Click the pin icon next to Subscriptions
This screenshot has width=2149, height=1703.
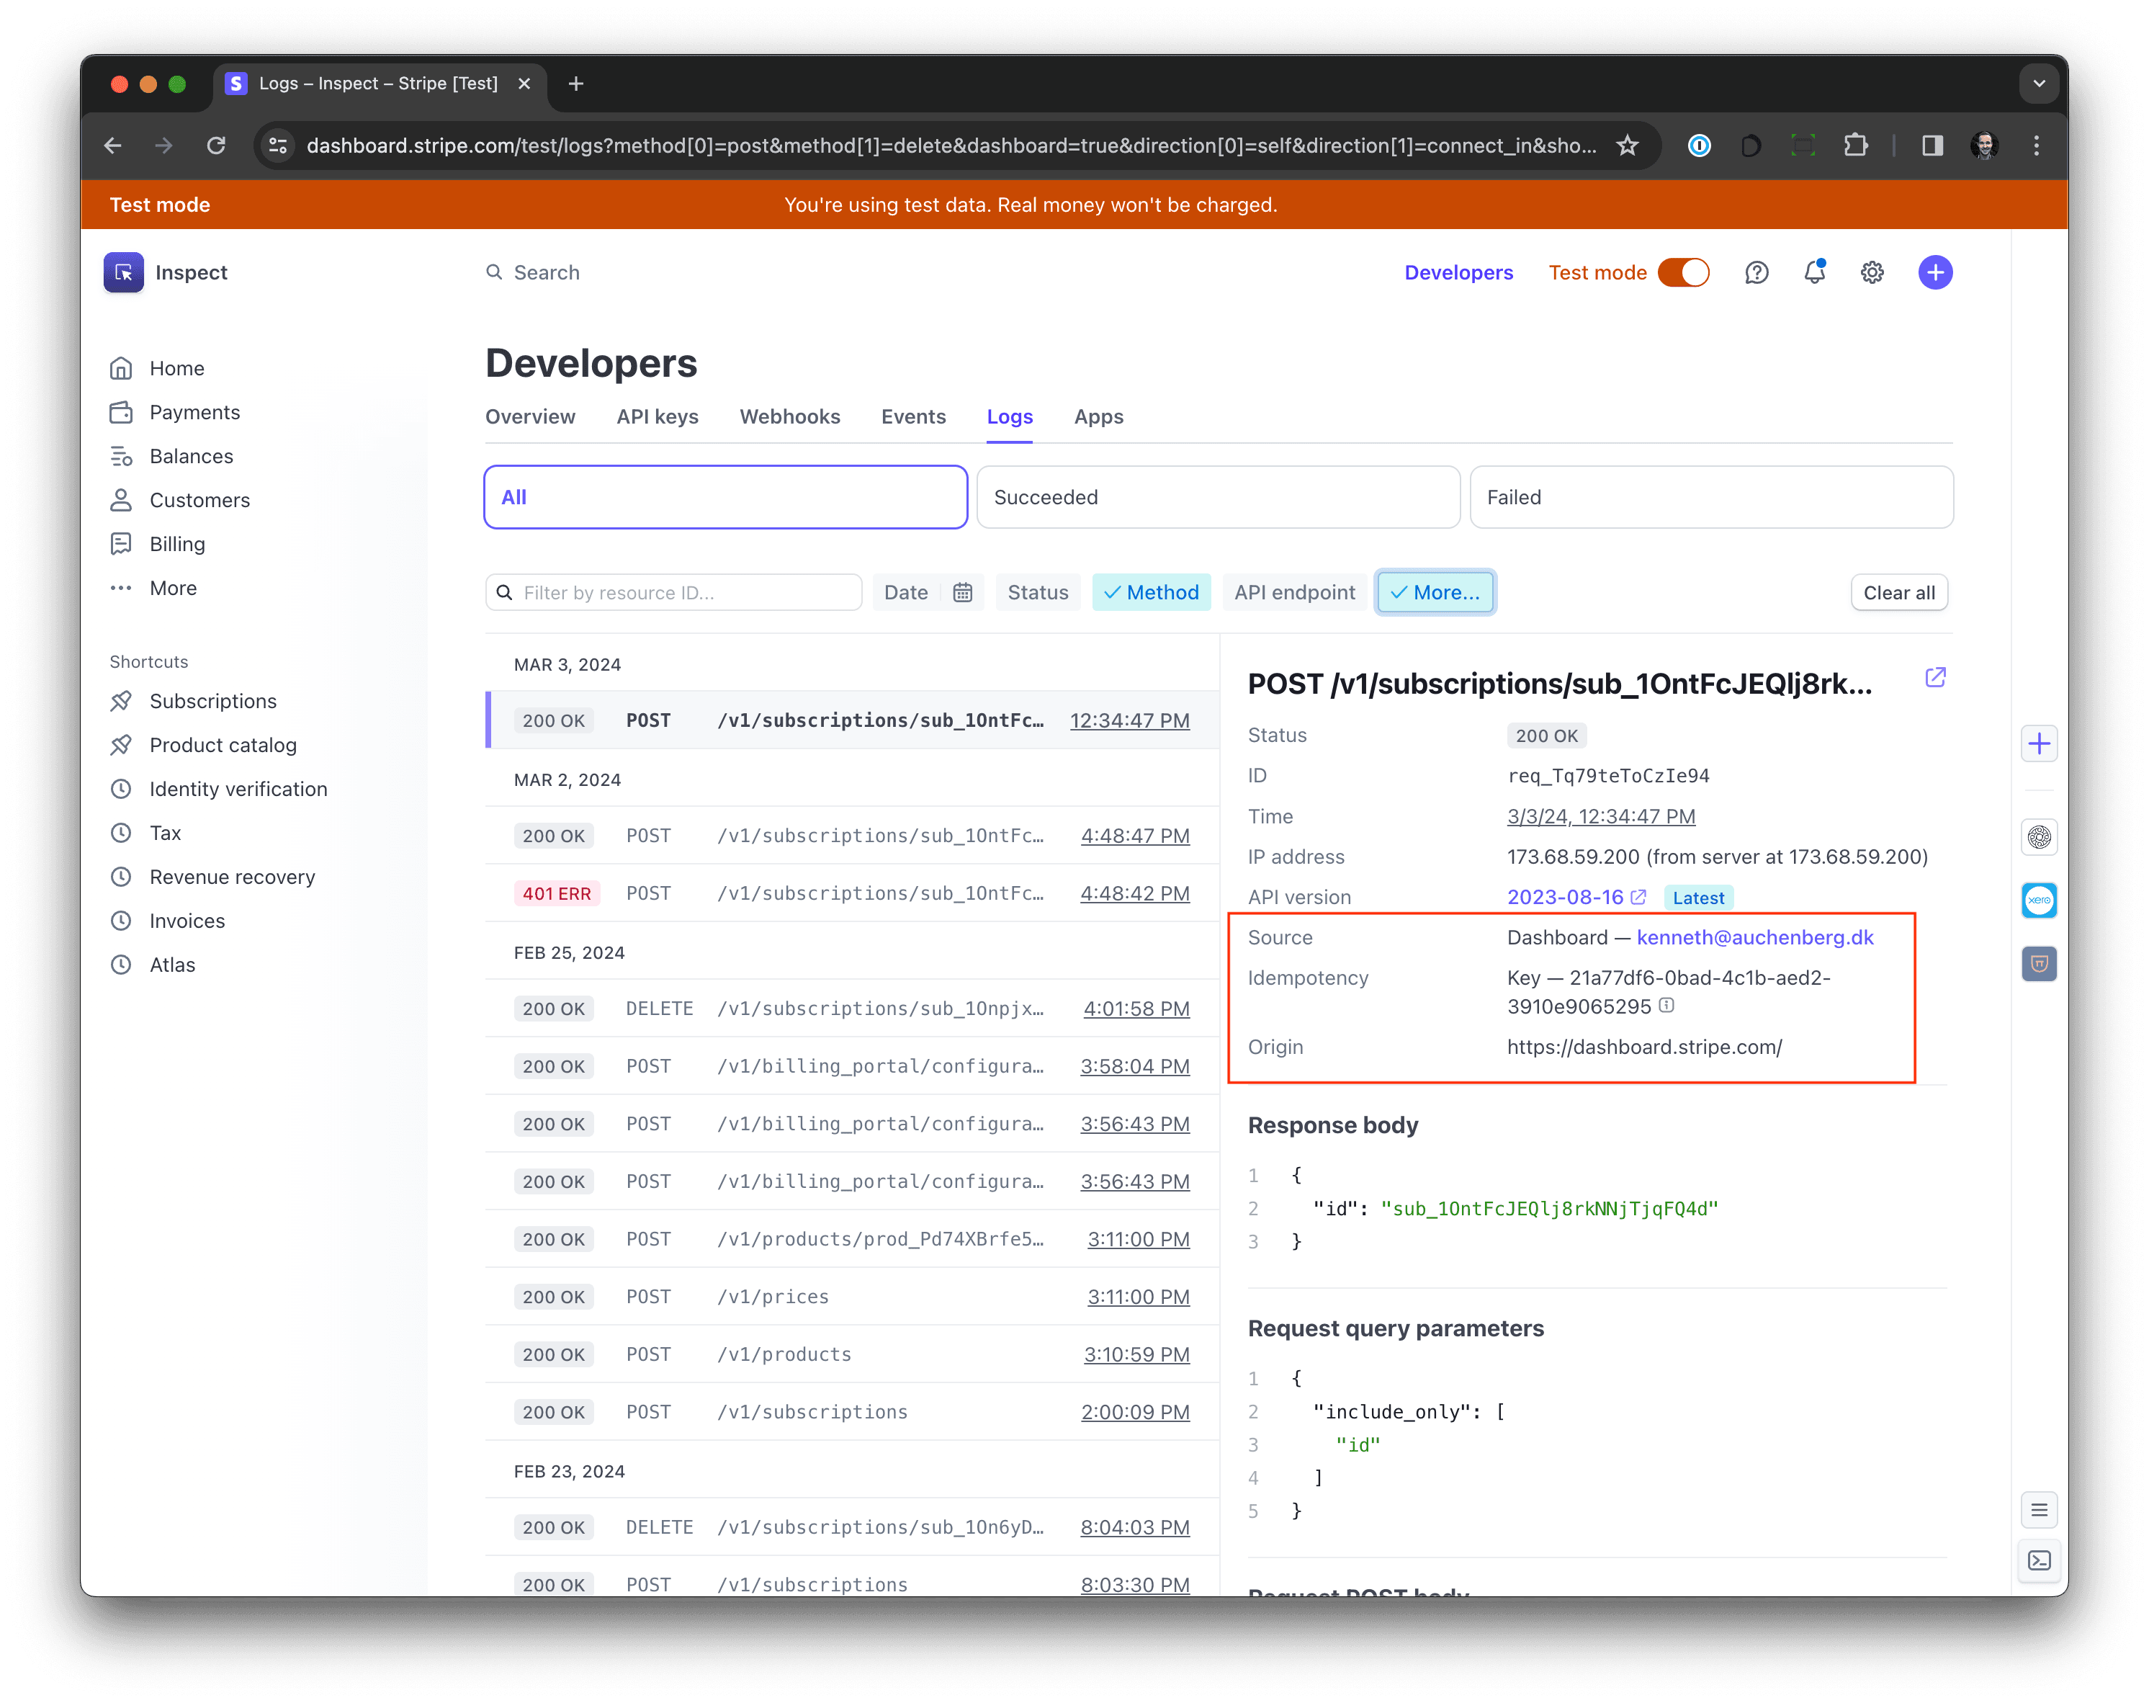click(122, 701)
